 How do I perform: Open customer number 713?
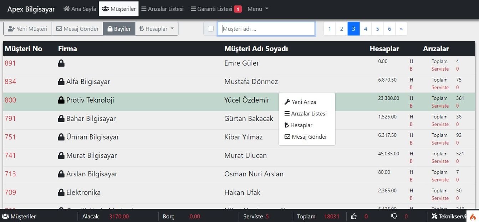pyautogui.click(x=10, y=174)
